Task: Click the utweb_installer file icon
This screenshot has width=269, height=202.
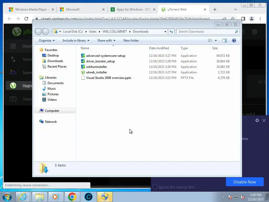Action: [x=83, y=72]
